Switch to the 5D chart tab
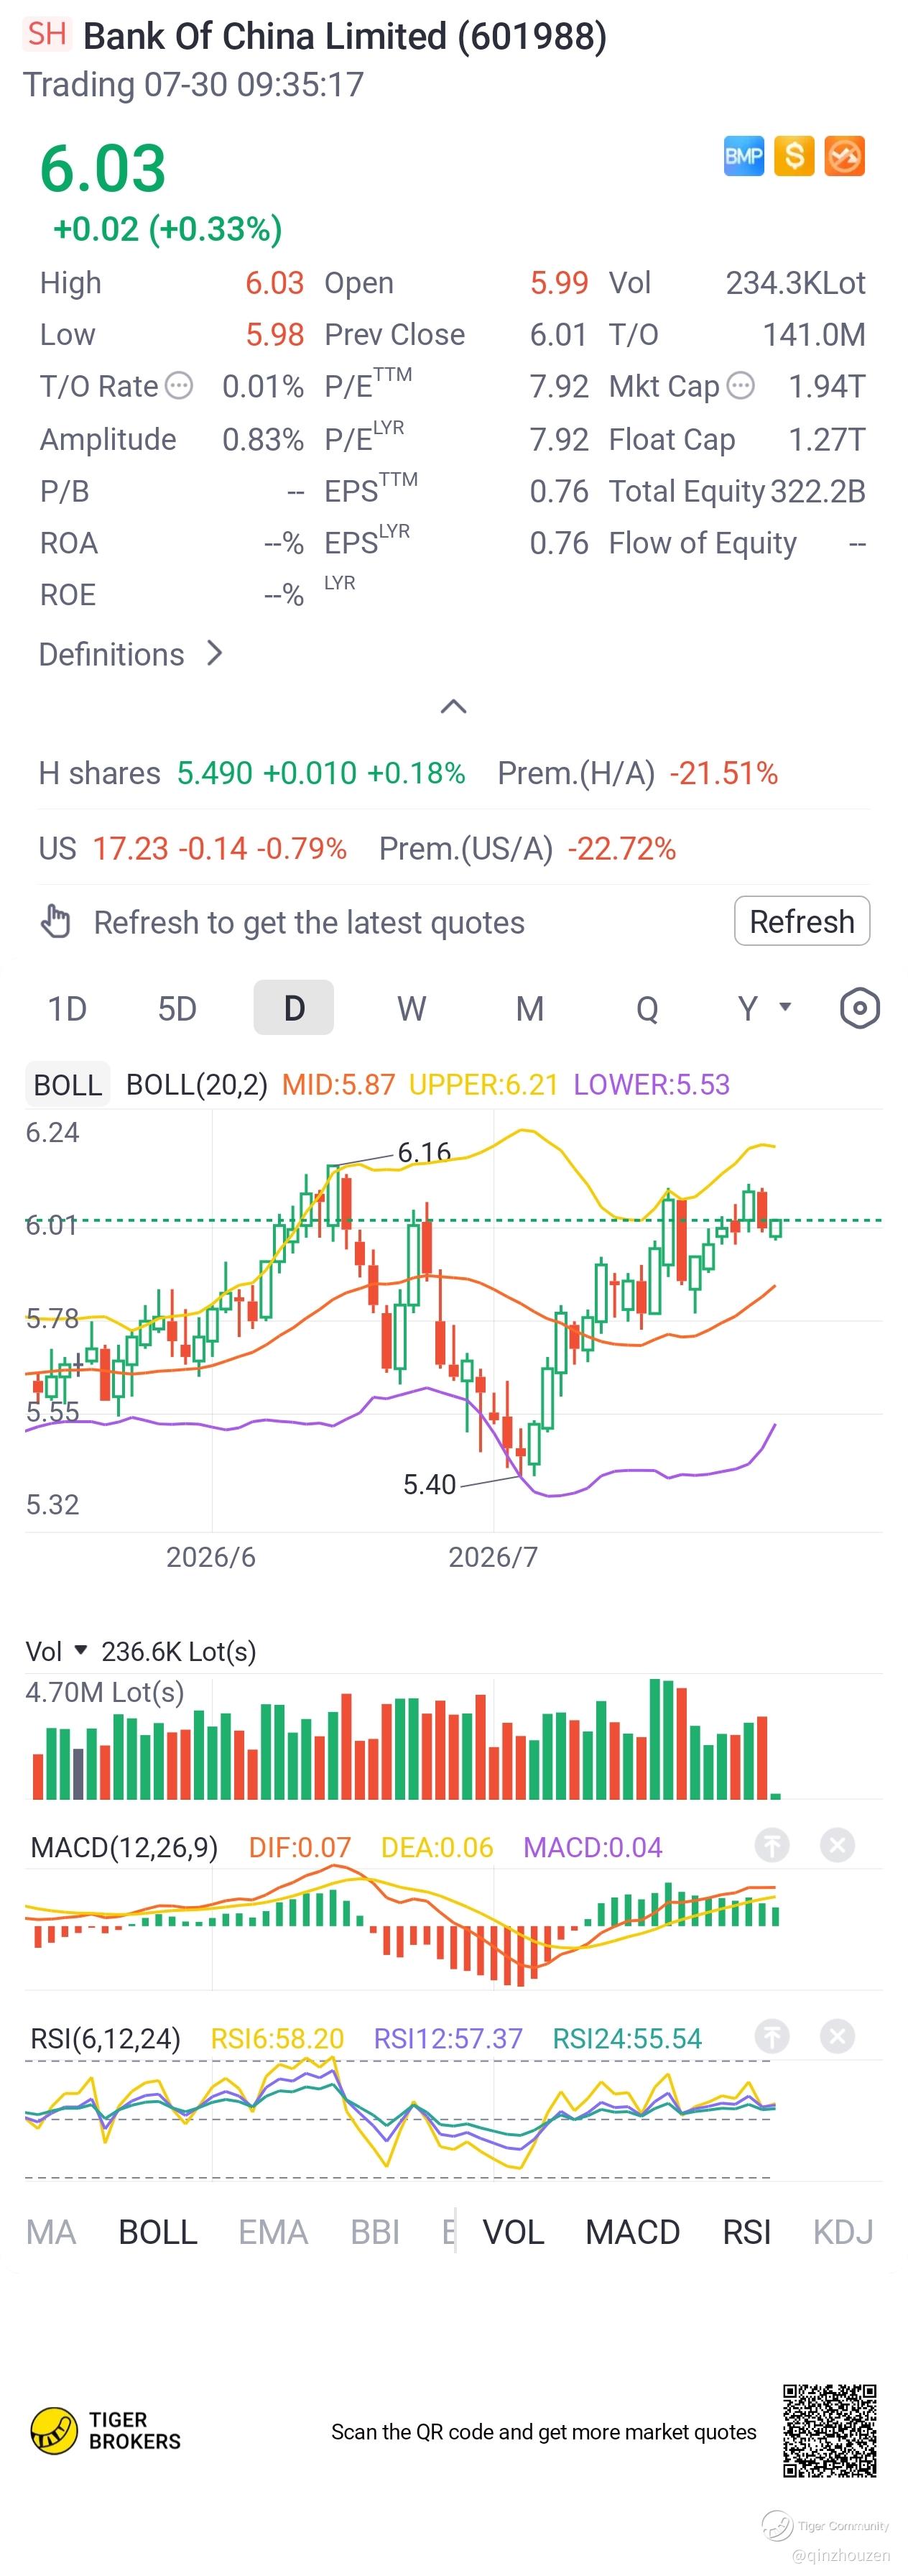Screen dimensions: 908x2576 coord(177,1008)
